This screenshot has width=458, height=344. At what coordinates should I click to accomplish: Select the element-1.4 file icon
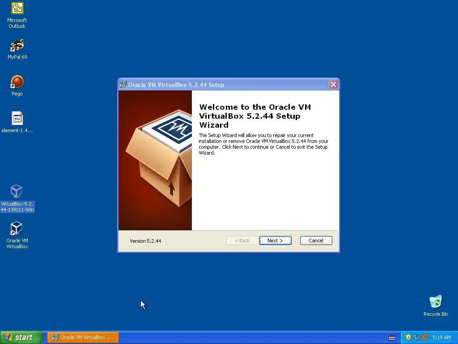coord(17,122)
